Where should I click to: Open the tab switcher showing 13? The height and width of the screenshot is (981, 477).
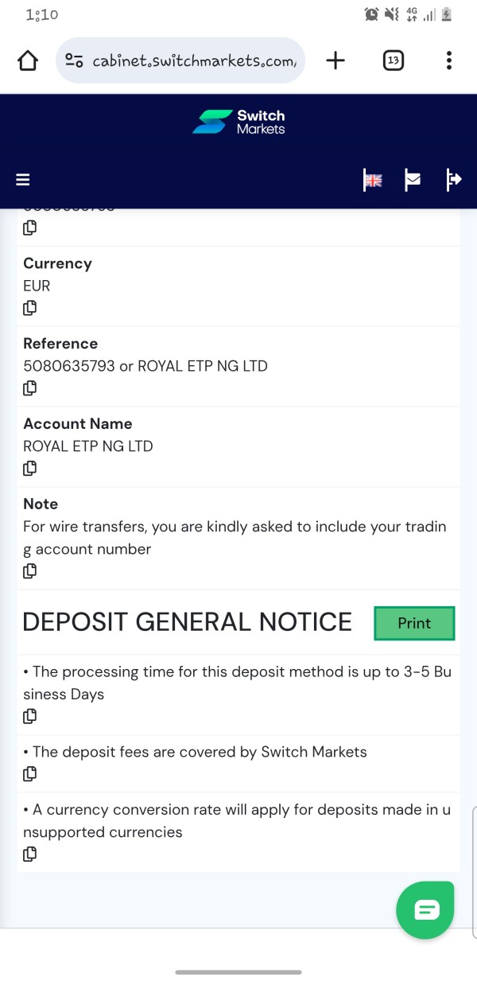coord(393,60)
